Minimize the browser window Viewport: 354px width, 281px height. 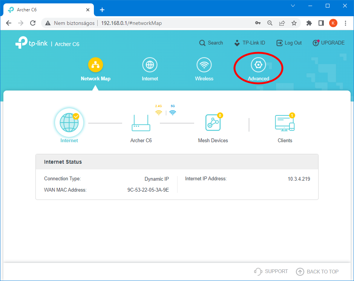tap(310, 6)
